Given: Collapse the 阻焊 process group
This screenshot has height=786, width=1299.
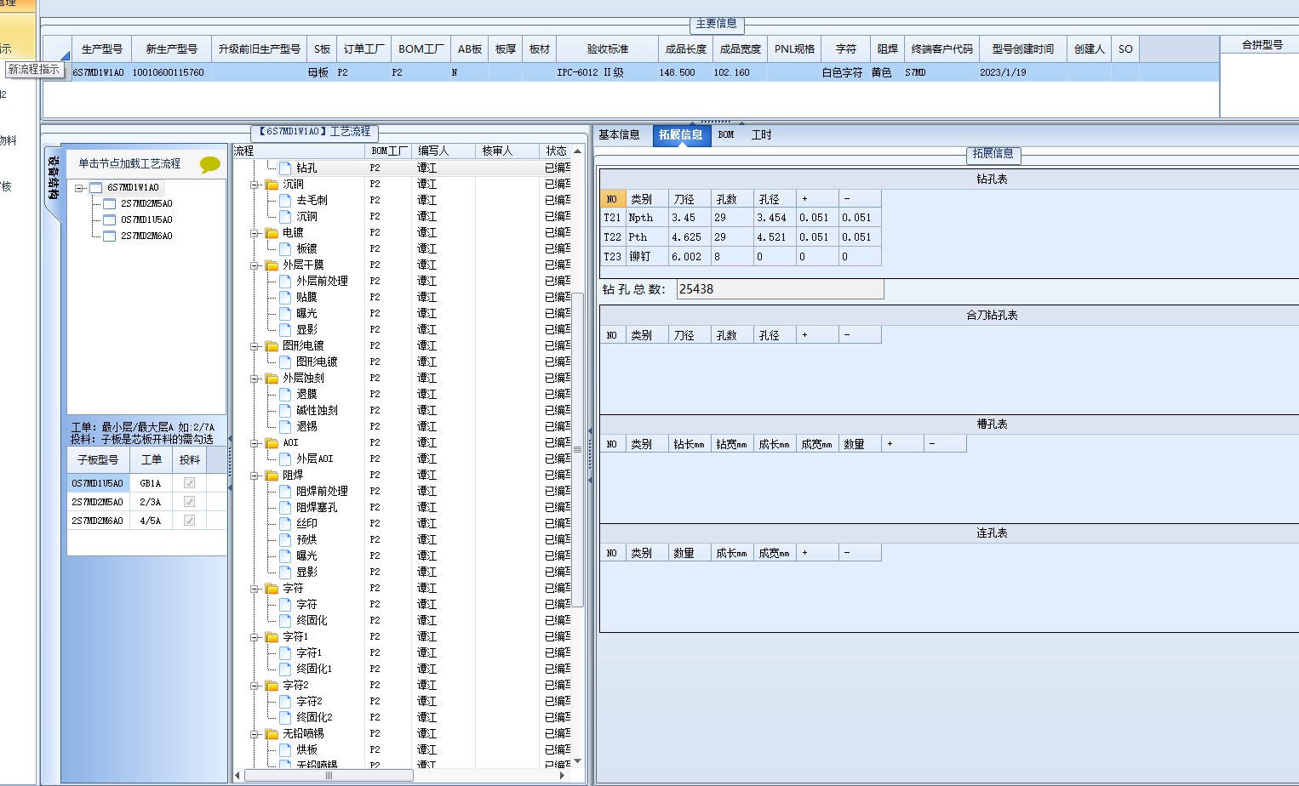Looking at the screenshot, I should 255,476.
